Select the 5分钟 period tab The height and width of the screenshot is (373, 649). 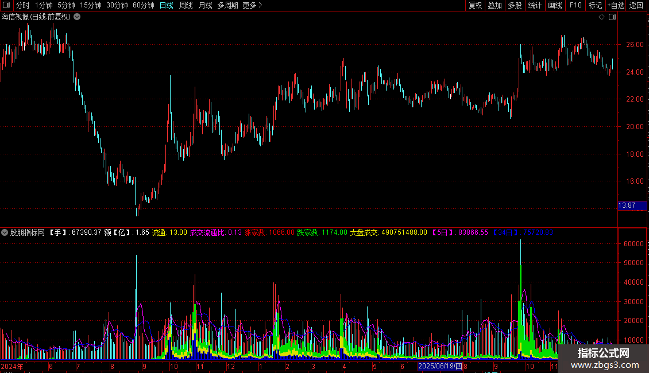66,5
